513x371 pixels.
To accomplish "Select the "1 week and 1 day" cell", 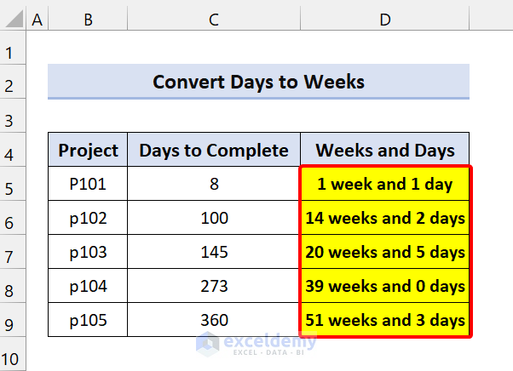I will click(385, 184).
